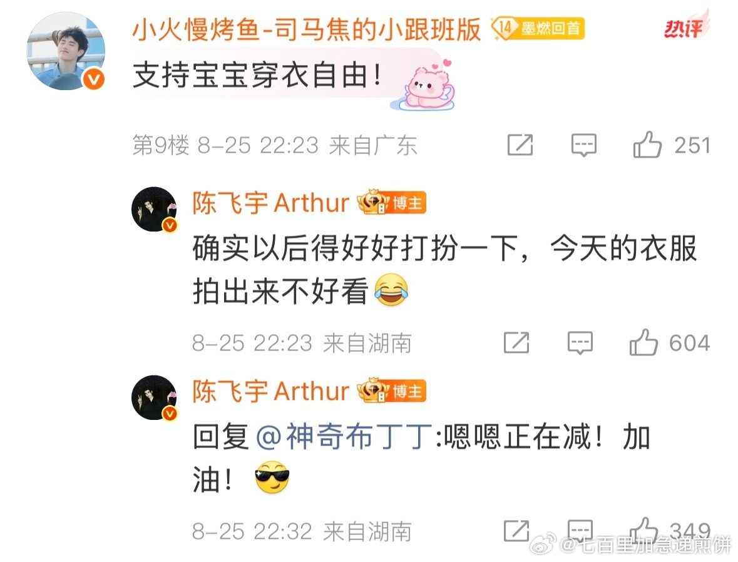Open reply icon on the 第9楼 comment
The height and width of the screenshot is (562, 738).
pos(583,145)
